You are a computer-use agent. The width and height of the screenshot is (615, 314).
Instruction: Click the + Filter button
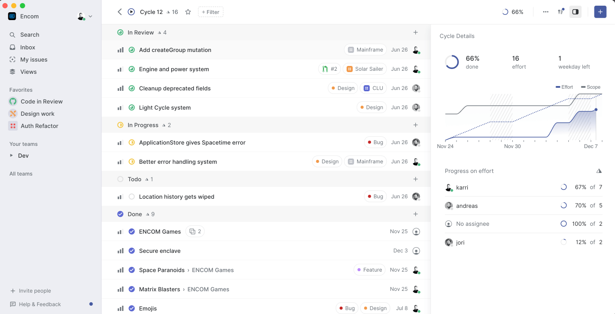pyautogui.click(x=211, y=12)
